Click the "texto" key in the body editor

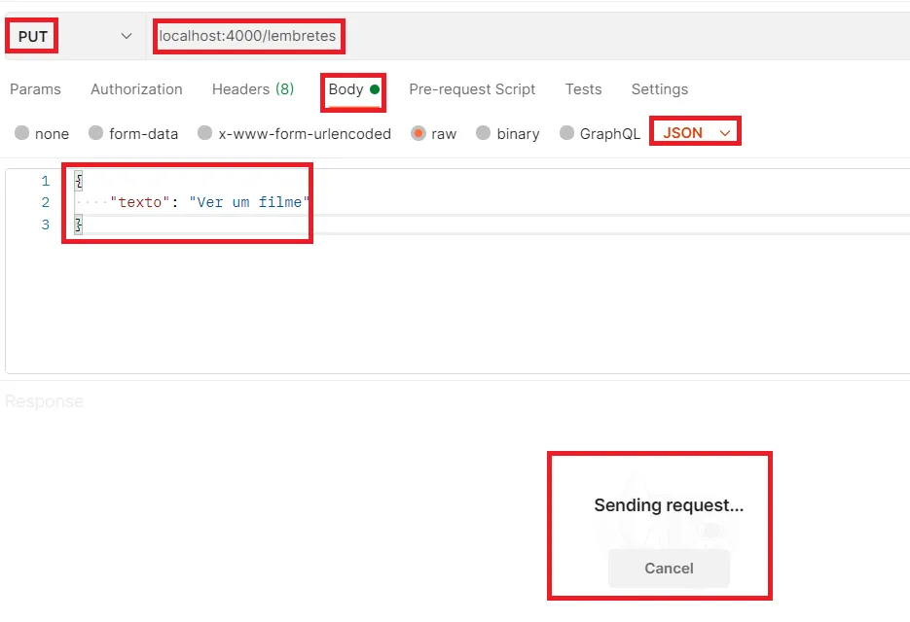[x=140, y=202]
